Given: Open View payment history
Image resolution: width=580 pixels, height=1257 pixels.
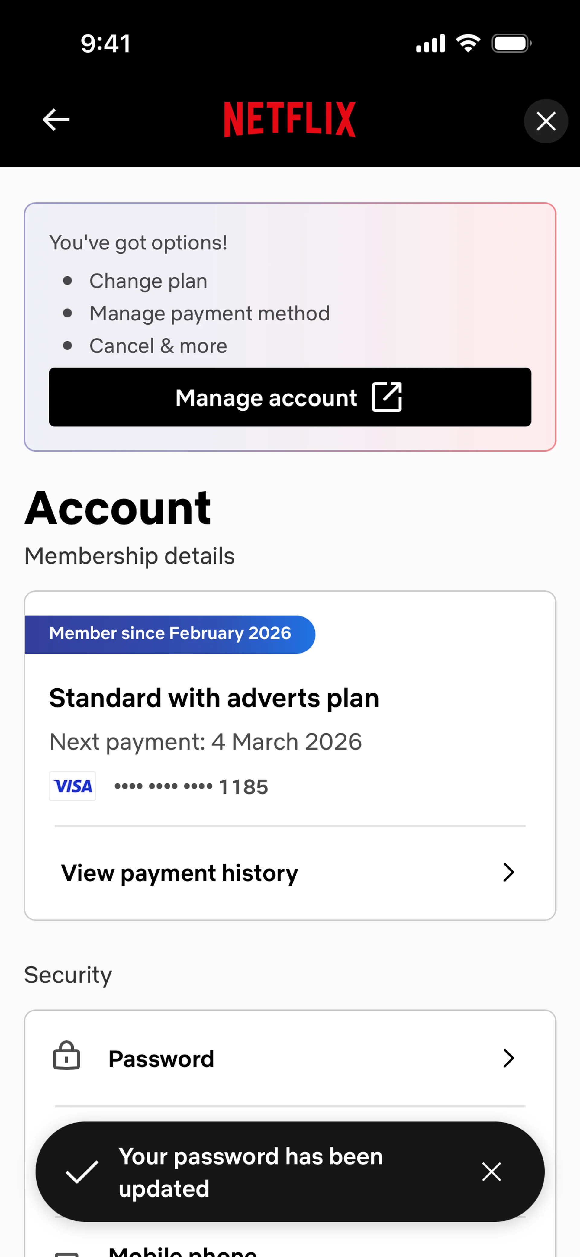Looking at the screenshot, I should click(290, 873).
